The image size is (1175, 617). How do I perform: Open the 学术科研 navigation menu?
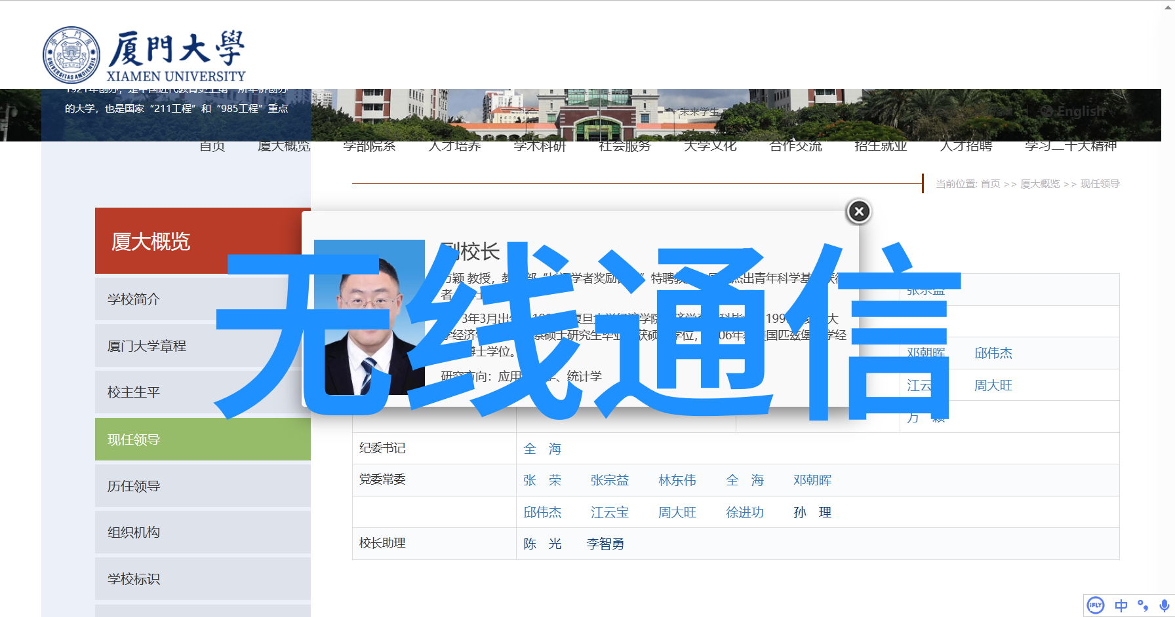pos(540,146)
